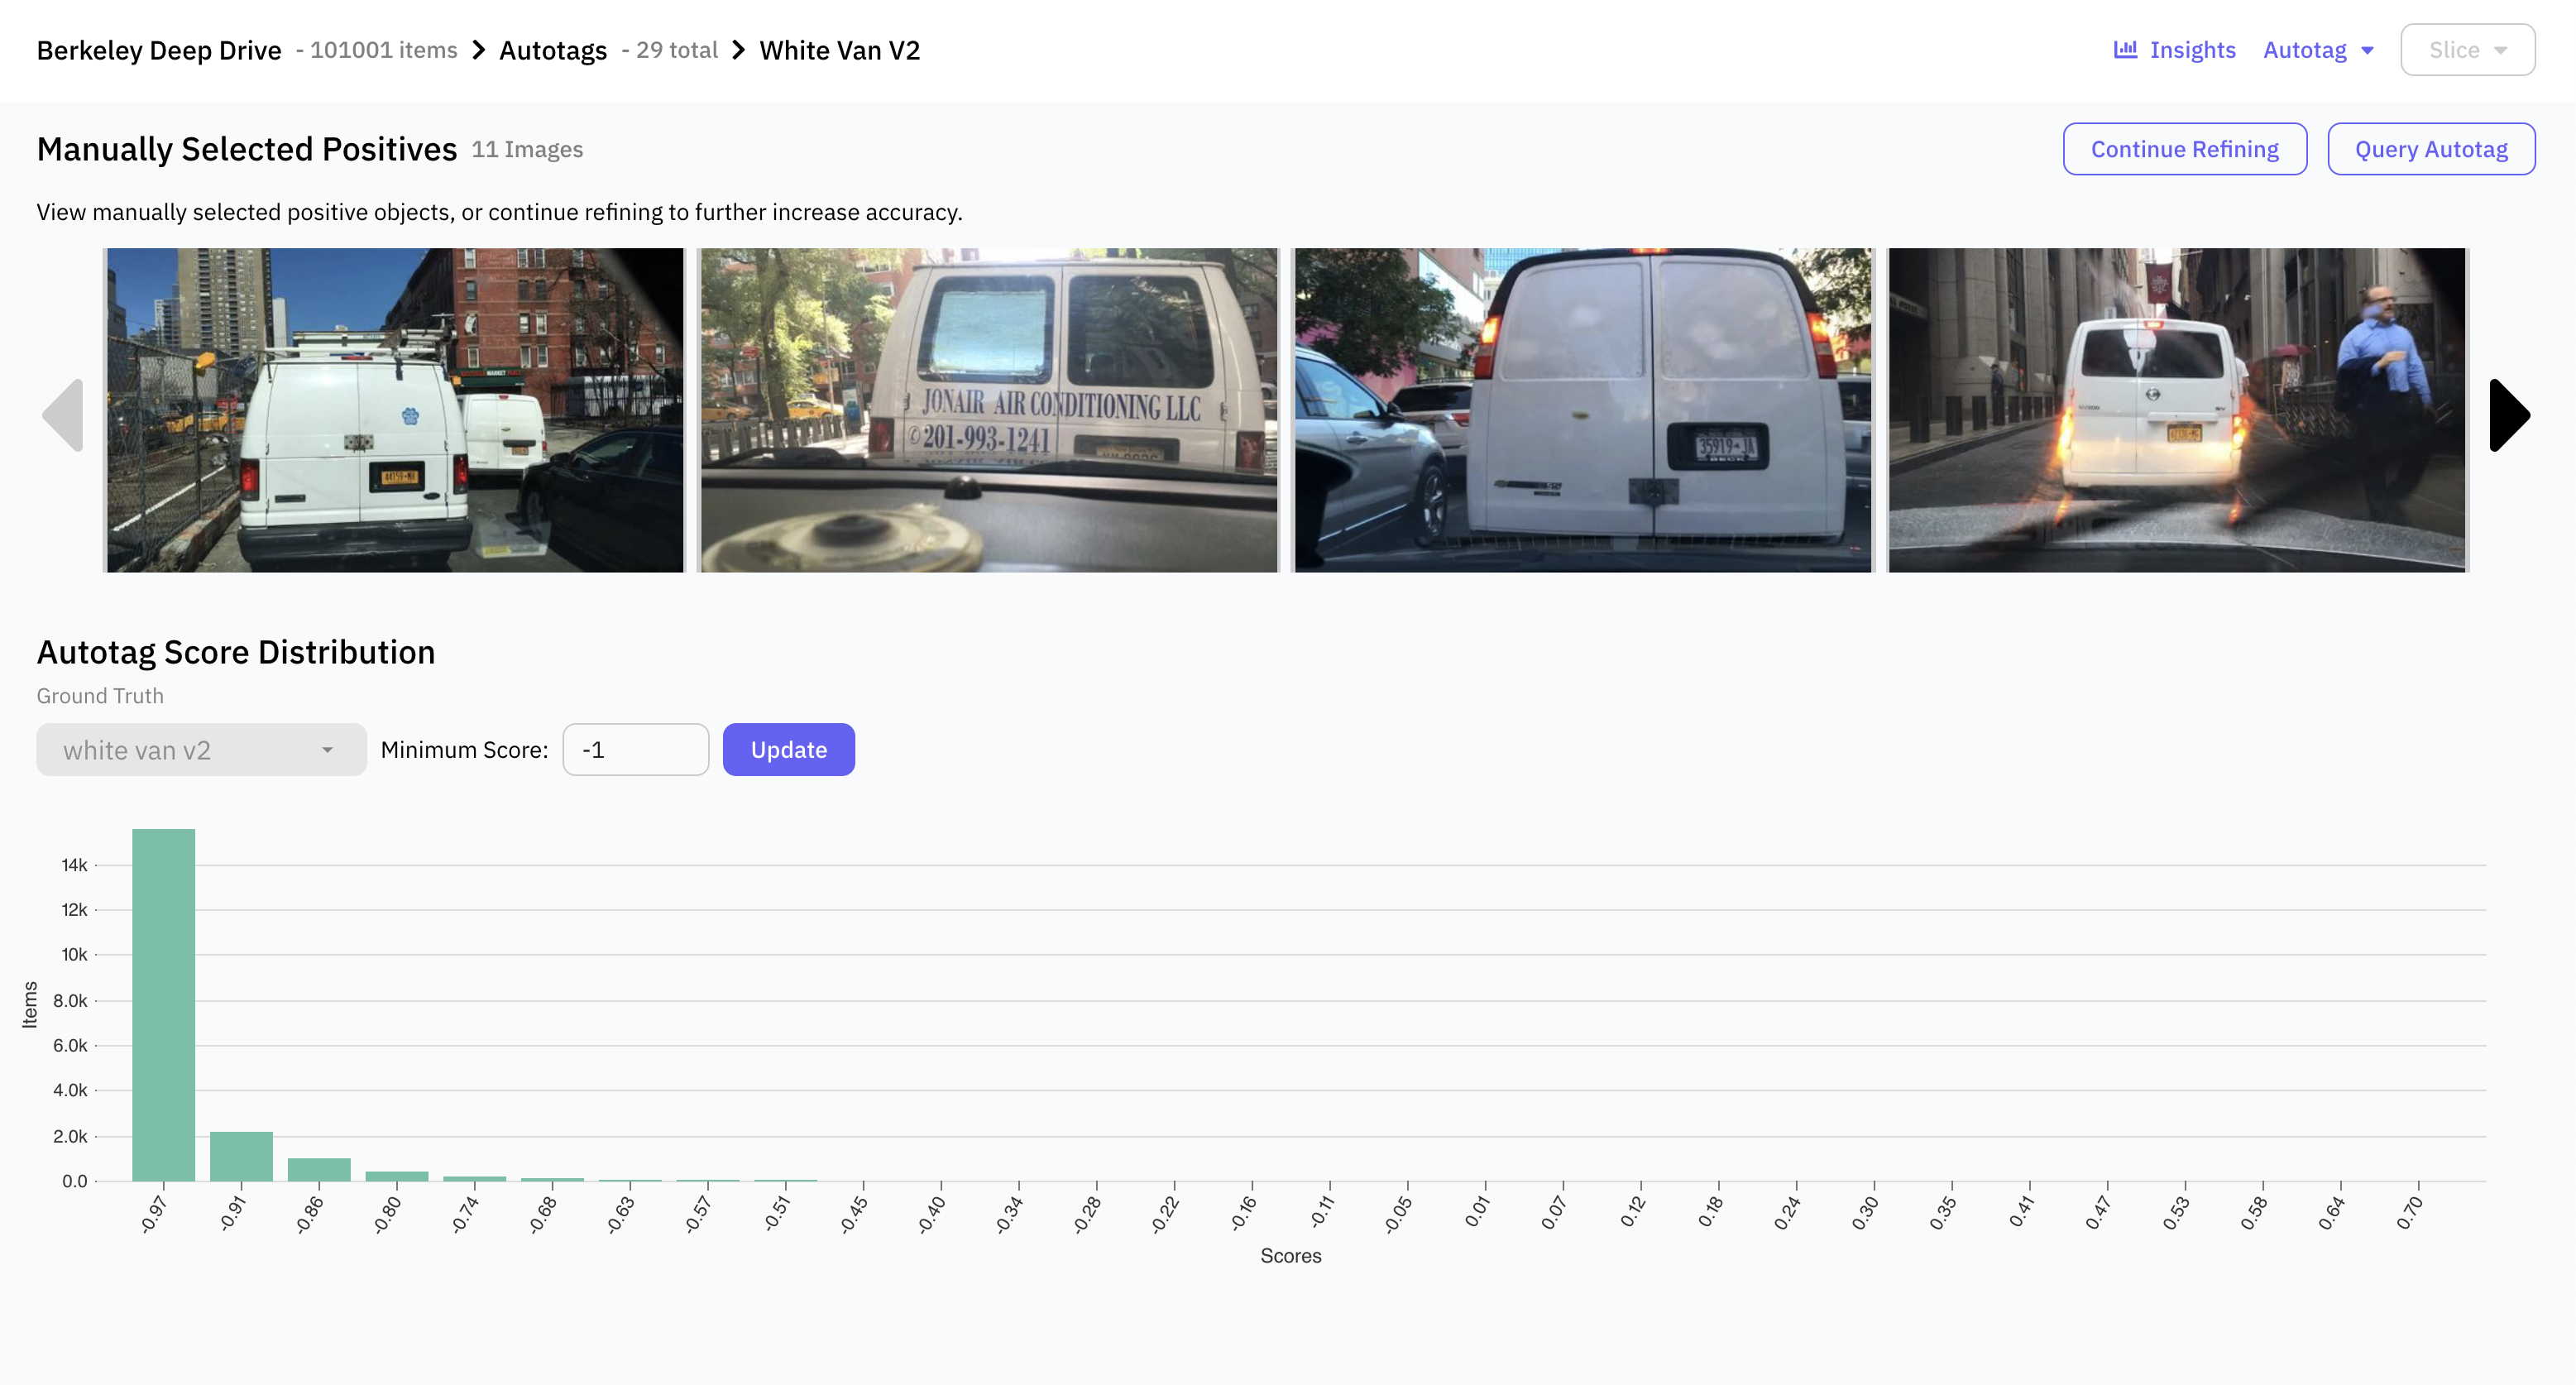
Task: Click the '29 total' count text
Action: (x=677, y=50)
